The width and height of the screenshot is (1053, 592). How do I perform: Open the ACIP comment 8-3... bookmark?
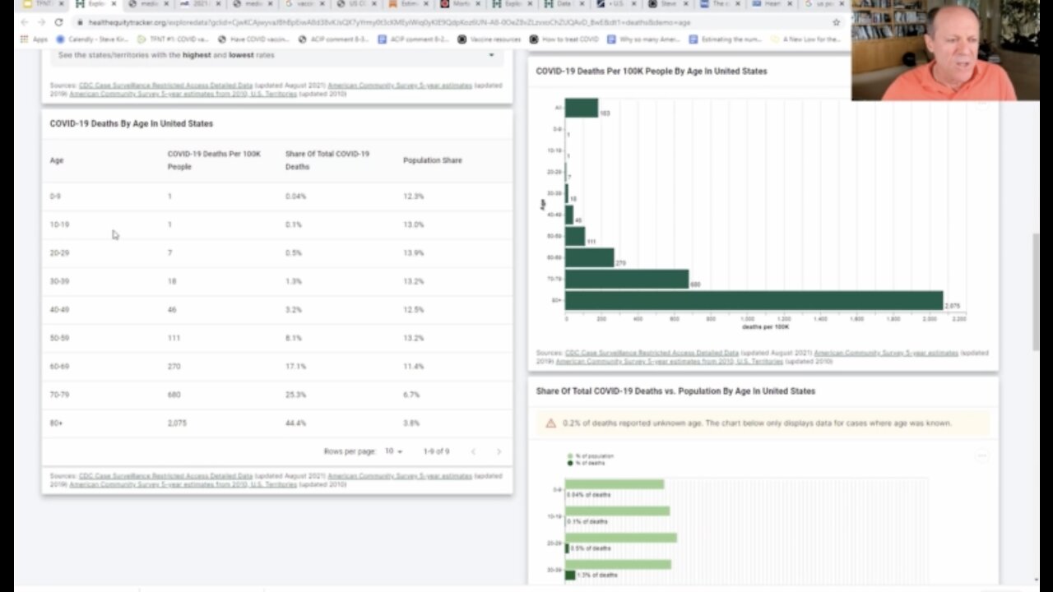334,39
